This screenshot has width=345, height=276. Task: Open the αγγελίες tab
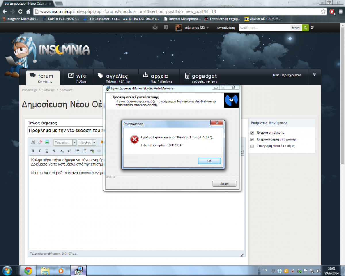click(116, 77)
